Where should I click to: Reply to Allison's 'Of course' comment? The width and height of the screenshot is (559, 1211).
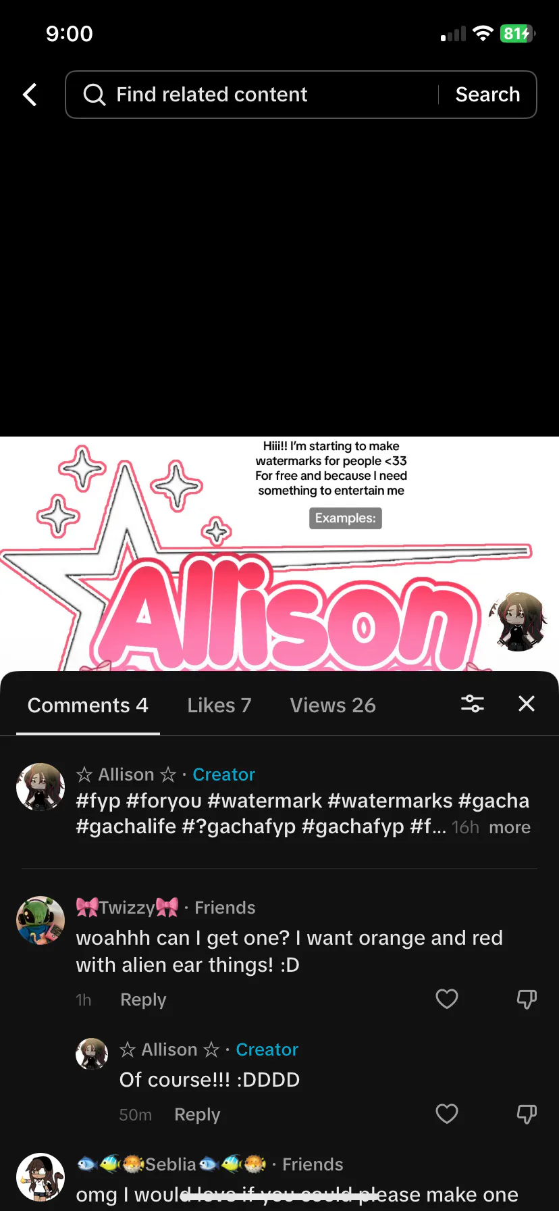pos(197,1114)
